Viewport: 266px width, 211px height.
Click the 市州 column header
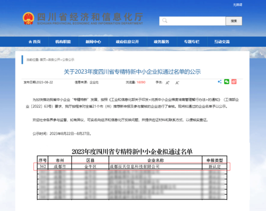click(x=60, y=161)
